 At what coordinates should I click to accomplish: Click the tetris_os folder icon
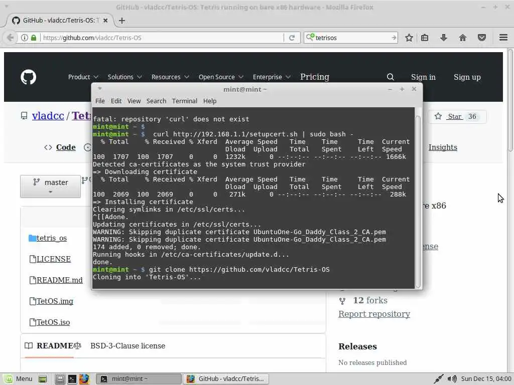click(32, 238)
